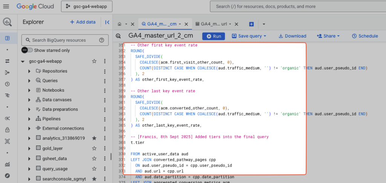The width and height of the screenshot is (386, 183).
Task: Click the compass icon at rail bottom
Action: click(8, 175)
